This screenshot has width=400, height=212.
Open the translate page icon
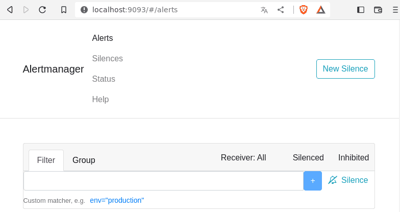264,10
